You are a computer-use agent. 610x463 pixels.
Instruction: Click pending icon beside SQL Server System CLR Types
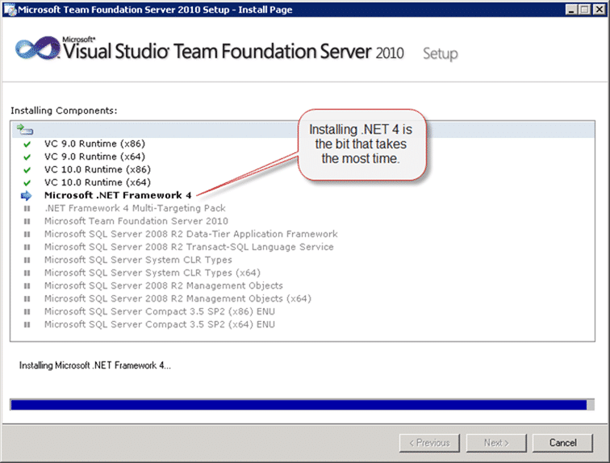27,260
